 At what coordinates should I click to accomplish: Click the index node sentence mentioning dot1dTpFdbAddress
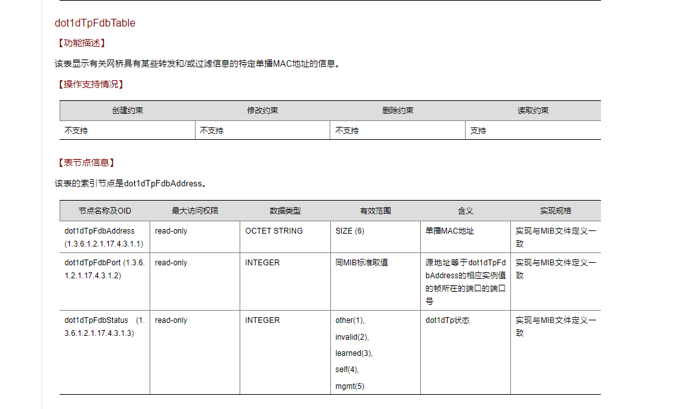[x=131, y=184]
